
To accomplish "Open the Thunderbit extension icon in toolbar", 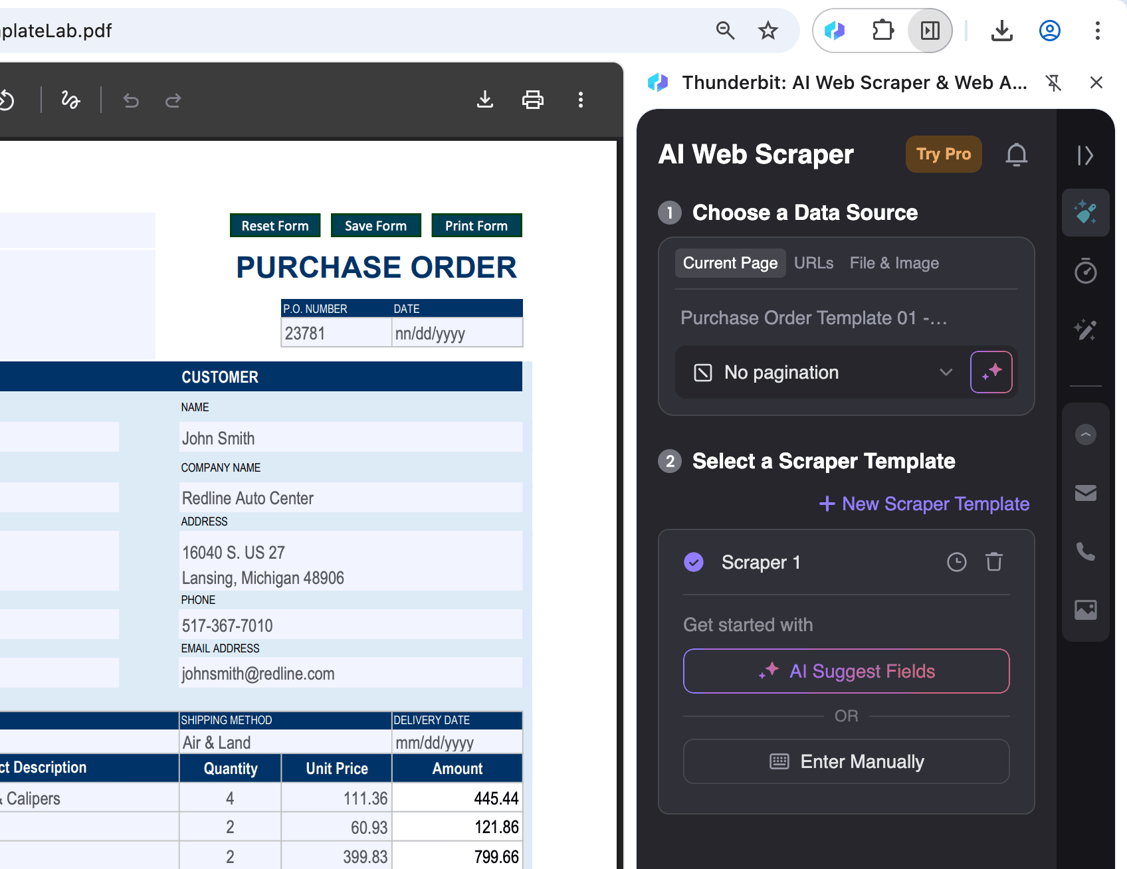I will click(x=835, y=31).
